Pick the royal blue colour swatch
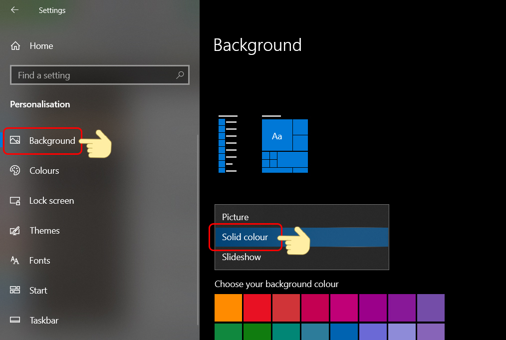 click(x=344, y=332)
